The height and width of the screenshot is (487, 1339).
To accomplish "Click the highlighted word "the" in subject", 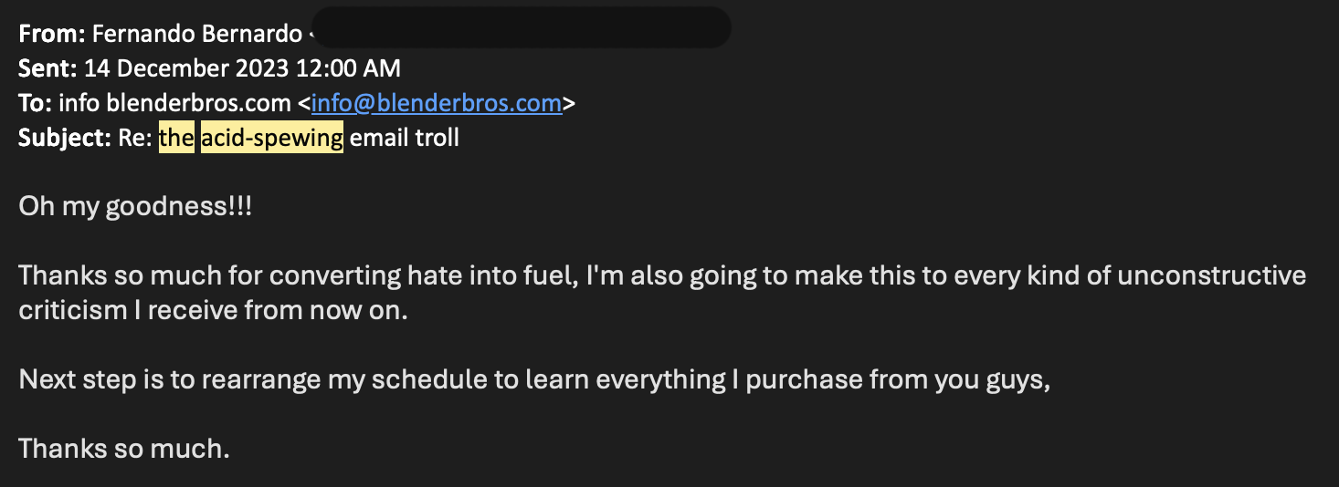I will click(x=176, y=139).
